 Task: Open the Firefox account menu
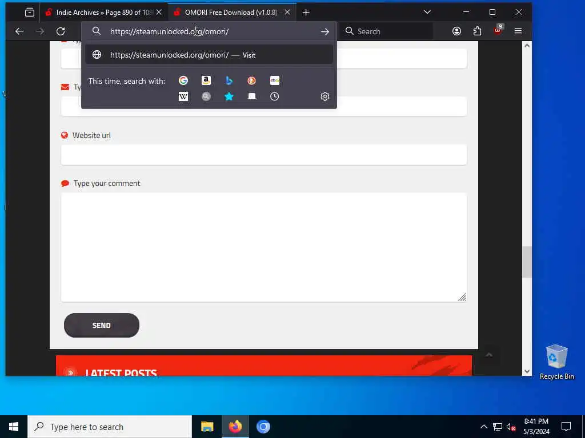456,31
